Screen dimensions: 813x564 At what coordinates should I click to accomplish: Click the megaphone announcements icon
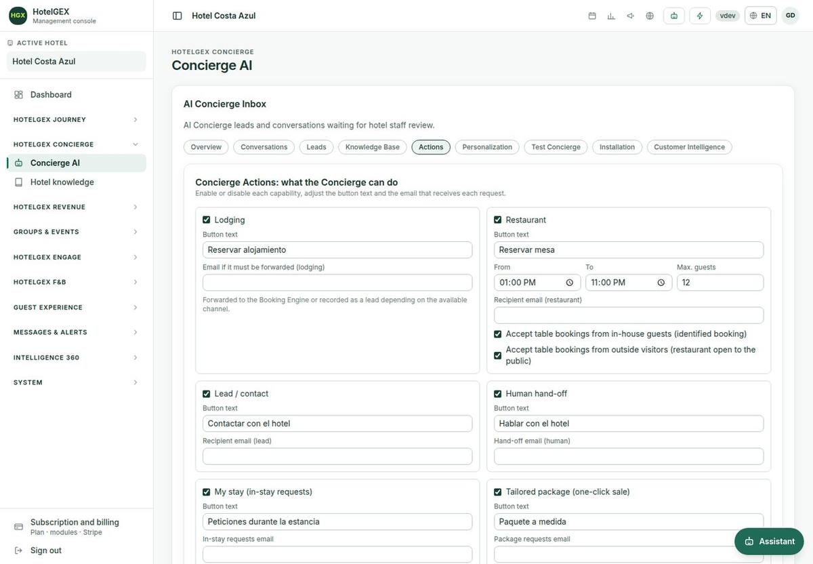pyautogui.click(x=630, y=16)
